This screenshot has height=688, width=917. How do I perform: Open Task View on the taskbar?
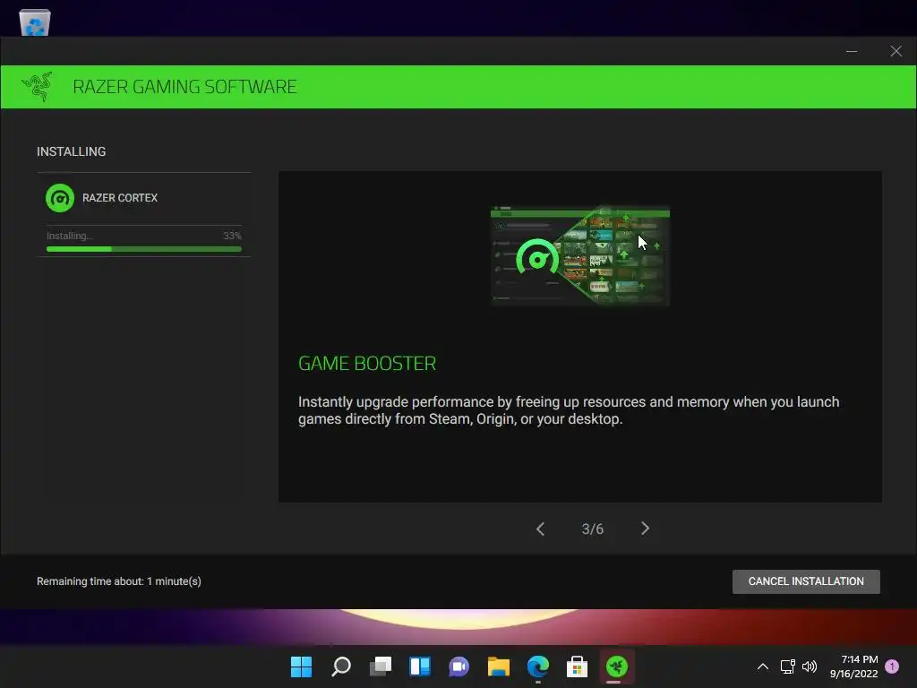tap(381, 666)
